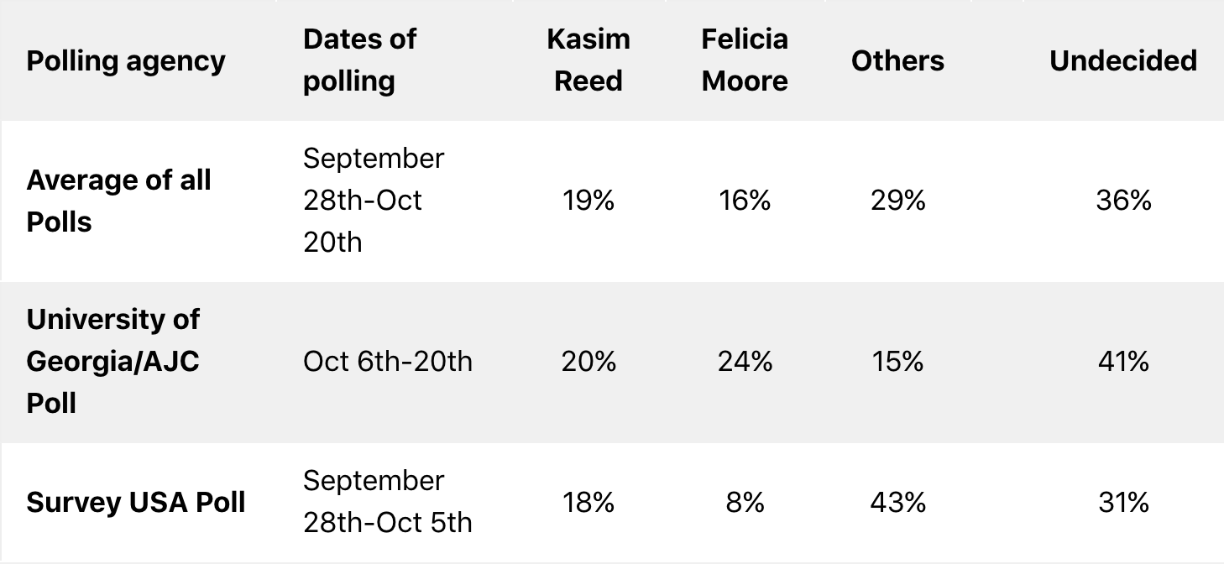Select the September 28th-Oct 5th date cell
Viewport: 1224px width, 564px height.
coord(388,503)
